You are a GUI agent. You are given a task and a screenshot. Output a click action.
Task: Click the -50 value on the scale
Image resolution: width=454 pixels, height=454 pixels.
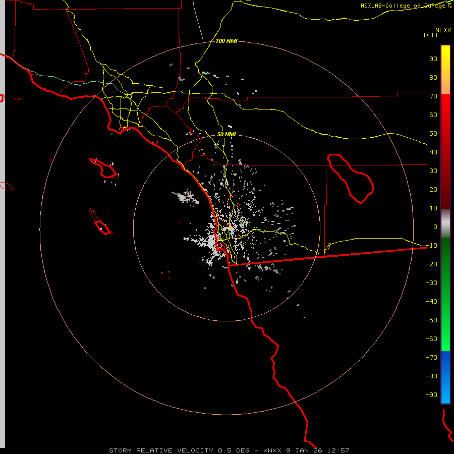tap(431, 320)
